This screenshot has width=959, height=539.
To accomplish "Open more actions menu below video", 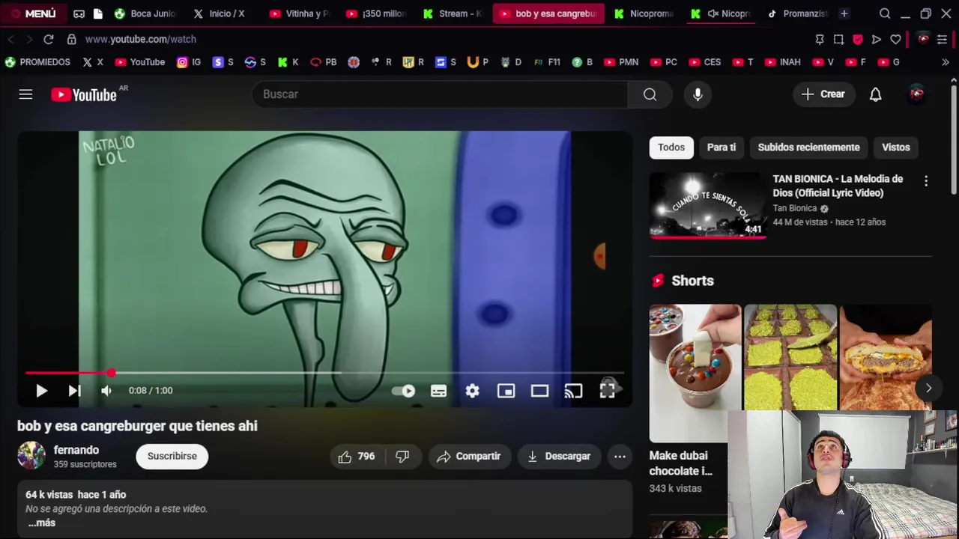I will click(x=620, y=456).
